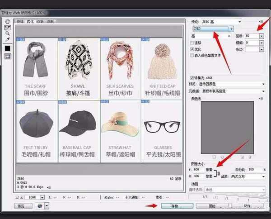This screenshot has width=271, height=219.
Task: Uncheck the 优化 (Optimized) checkbox
Action: (192, 48)
